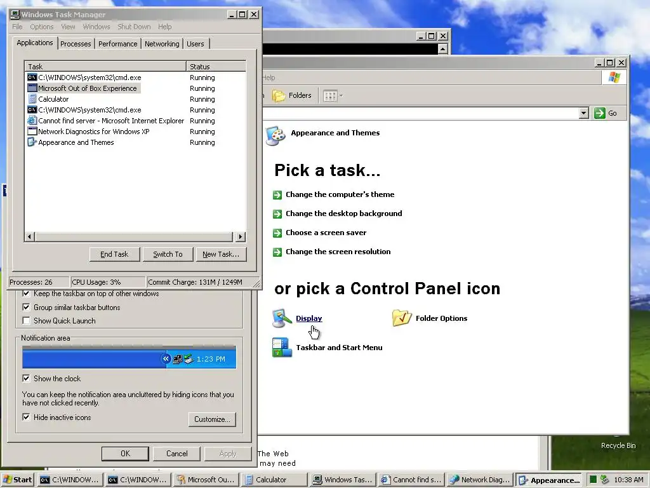
Task: Toggle Show the clock checkbox
Action: (26, 378)
